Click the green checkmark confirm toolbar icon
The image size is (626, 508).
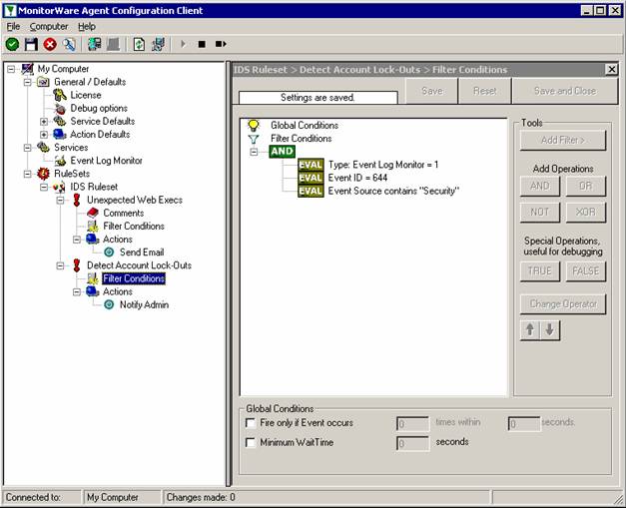(x=12, y=44)
